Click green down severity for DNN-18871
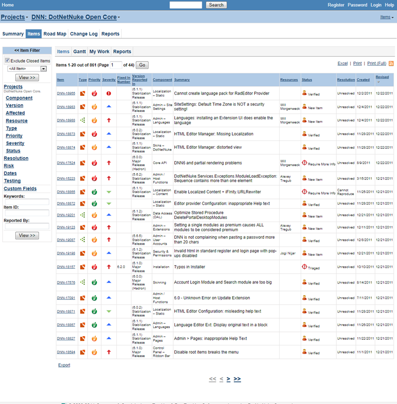397x404 pixels. pos(109,311)
